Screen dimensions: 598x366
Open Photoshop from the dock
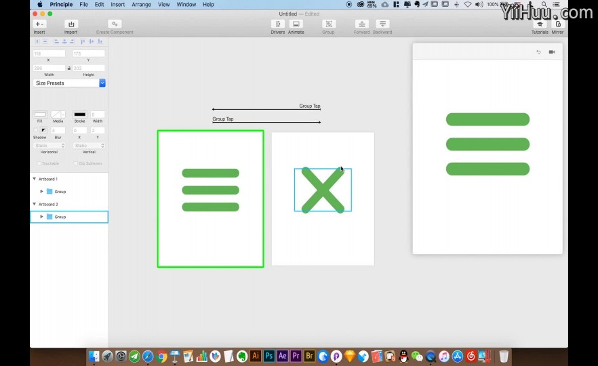coord(269,356)
